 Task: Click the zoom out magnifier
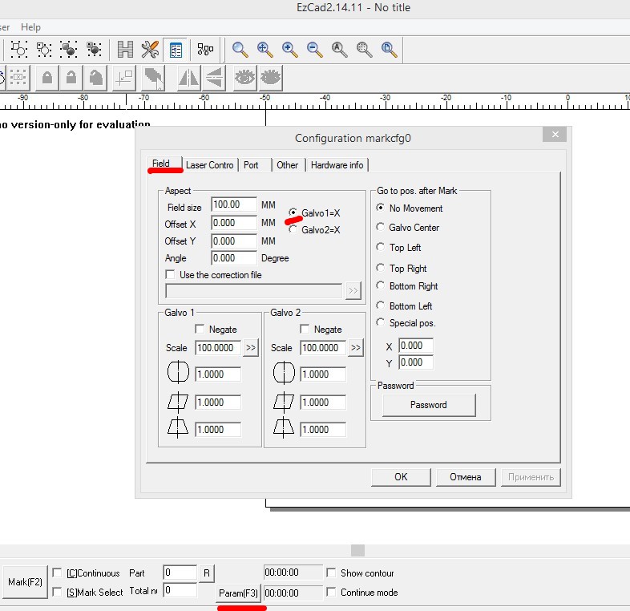click(314, 50)
